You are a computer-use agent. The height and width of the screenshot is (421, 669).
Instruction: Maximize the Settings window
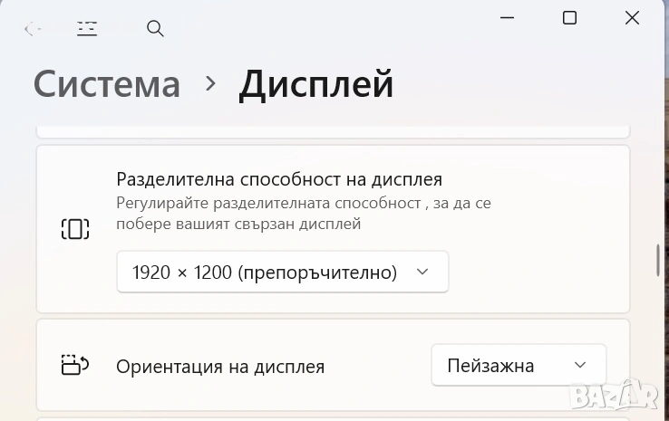point(569,17)
